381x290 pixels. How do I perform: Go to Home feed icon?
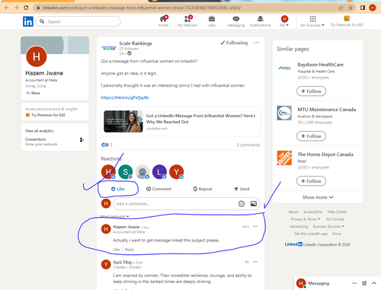tap(163, 21)
